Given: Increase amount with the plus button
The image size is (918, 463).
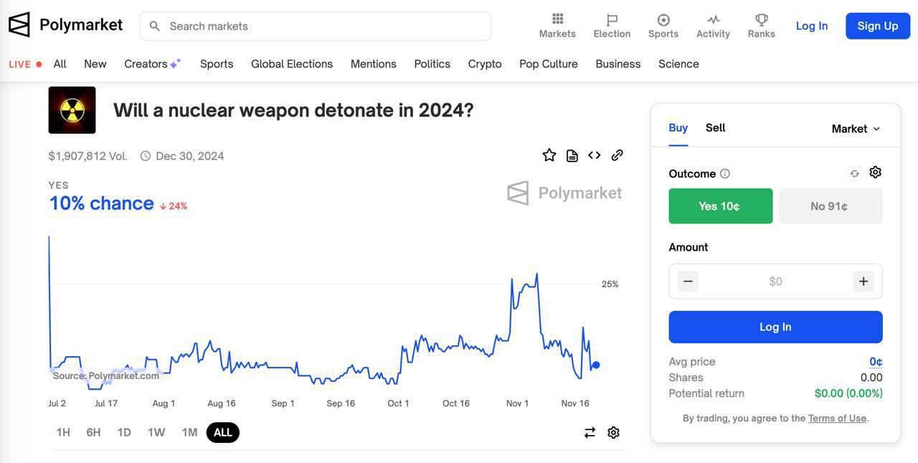Looking at the screenshot, I should tap(863, 281).
